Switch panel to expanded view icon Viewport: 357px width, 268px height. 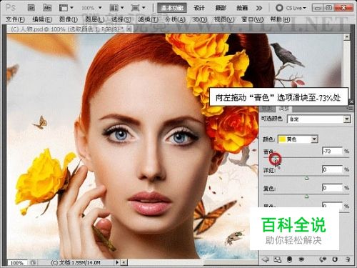pos(277,259)
